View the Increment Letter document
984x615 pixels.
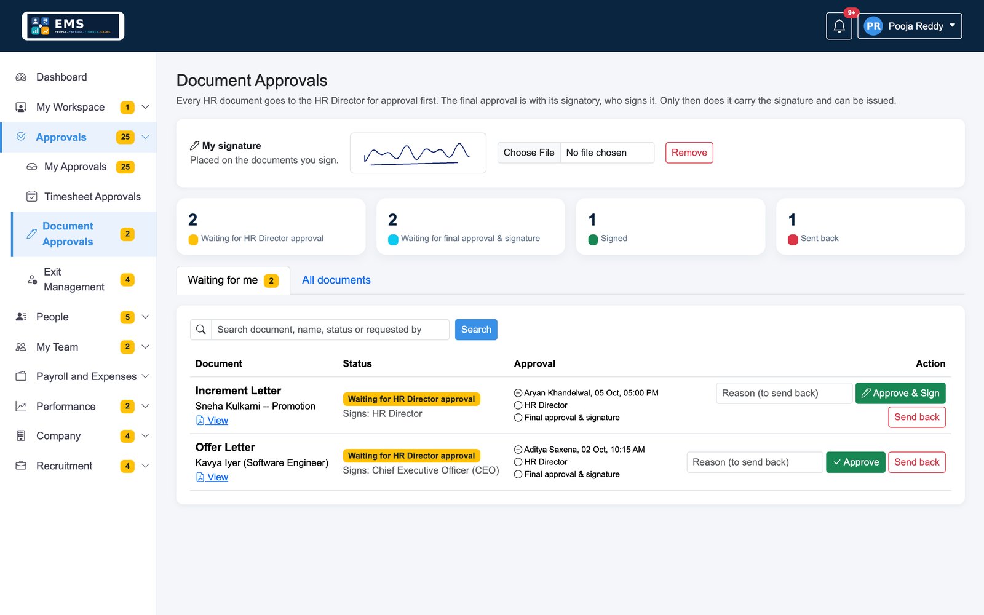click(212, 421)
